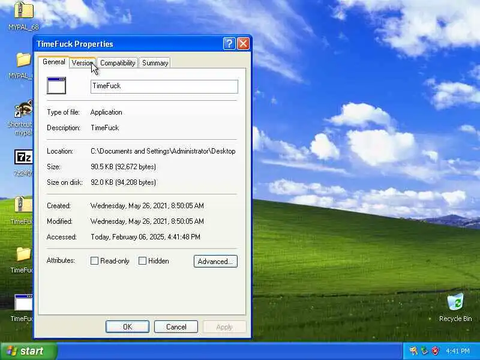Click the 4:41 PM system clock
This screenshot has width=480, height=360.
pyautogui.click(x=458, y=351)
